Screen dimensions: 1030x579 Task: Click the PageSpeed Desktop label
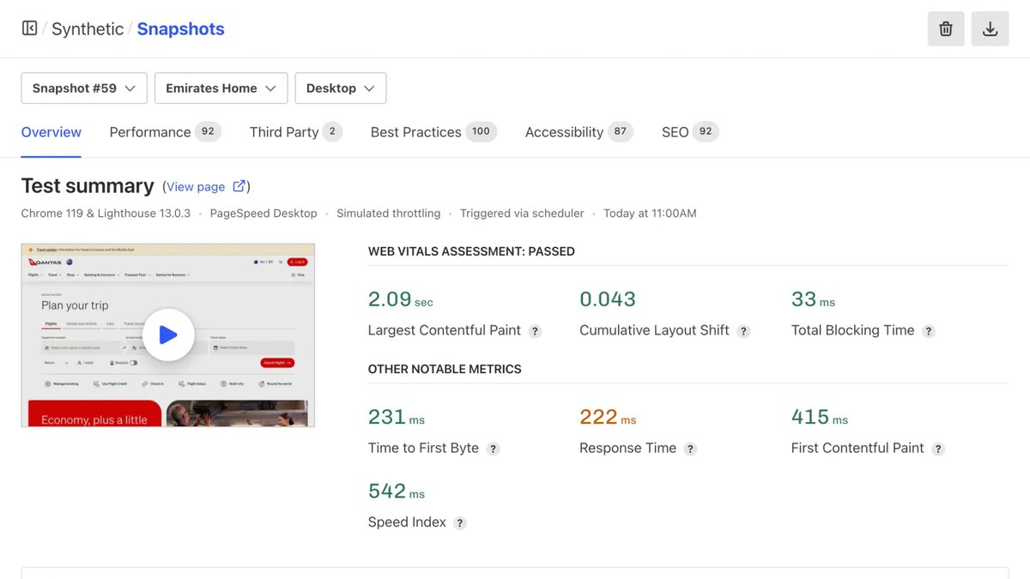click(264, 214)
